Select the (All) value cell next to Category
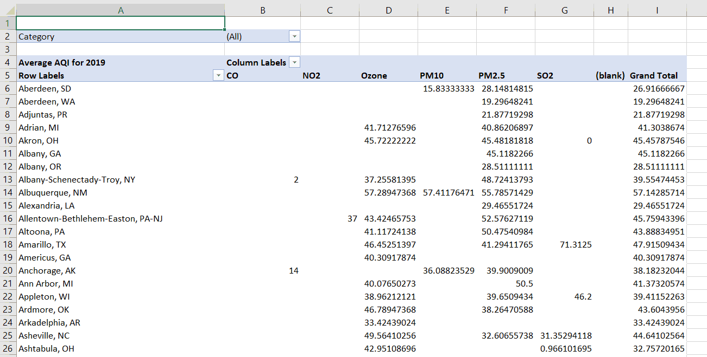Image resolution: width=707 pixels, height=357 pixels. click(x=255, y=36)
